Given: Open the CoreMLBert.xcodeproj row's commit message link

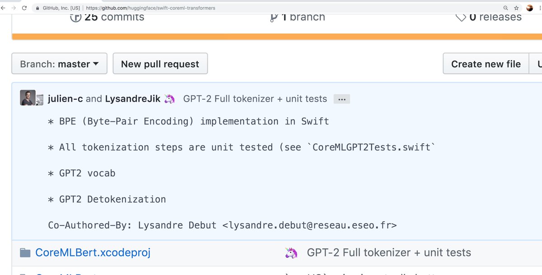Looking at the screenshot, I should pyautogui.click(x=389, y=252).
